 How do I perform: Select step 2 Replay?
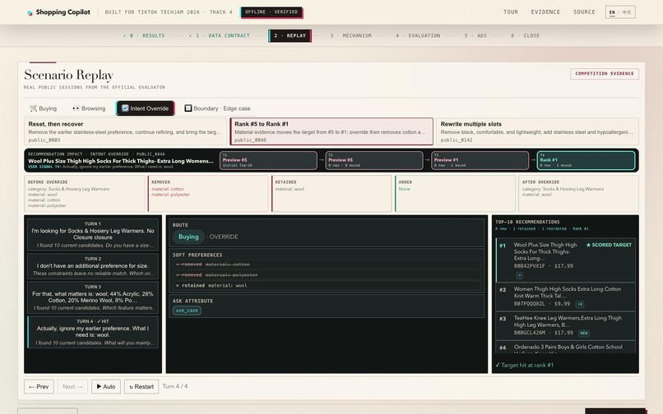[x=290, y=36]
